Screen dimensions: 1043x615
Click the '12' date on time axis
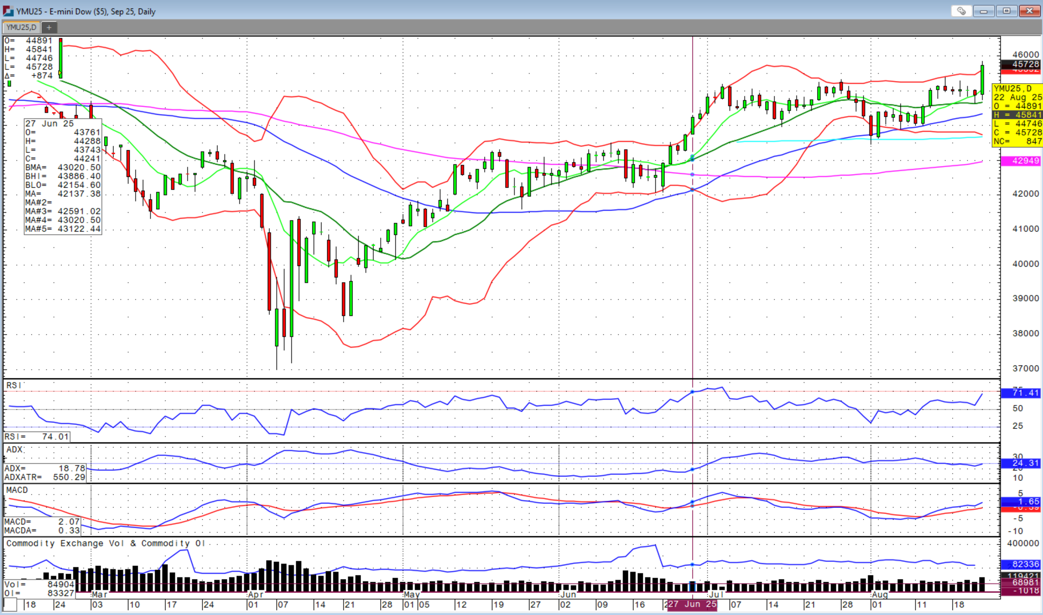tap(461, 605)
